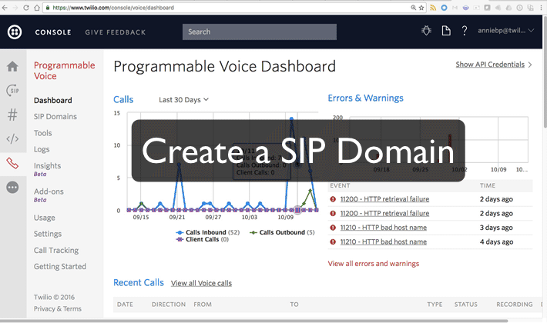Screen dimensions: 547x323
Task: Click the DIRECTION column header
Action: pos(169,305)
